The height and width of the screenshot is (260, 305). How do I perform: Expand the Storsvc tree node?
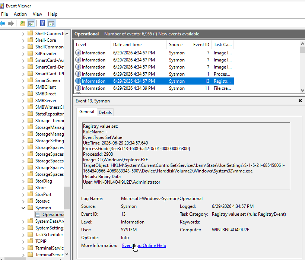[x=23, y=202]
